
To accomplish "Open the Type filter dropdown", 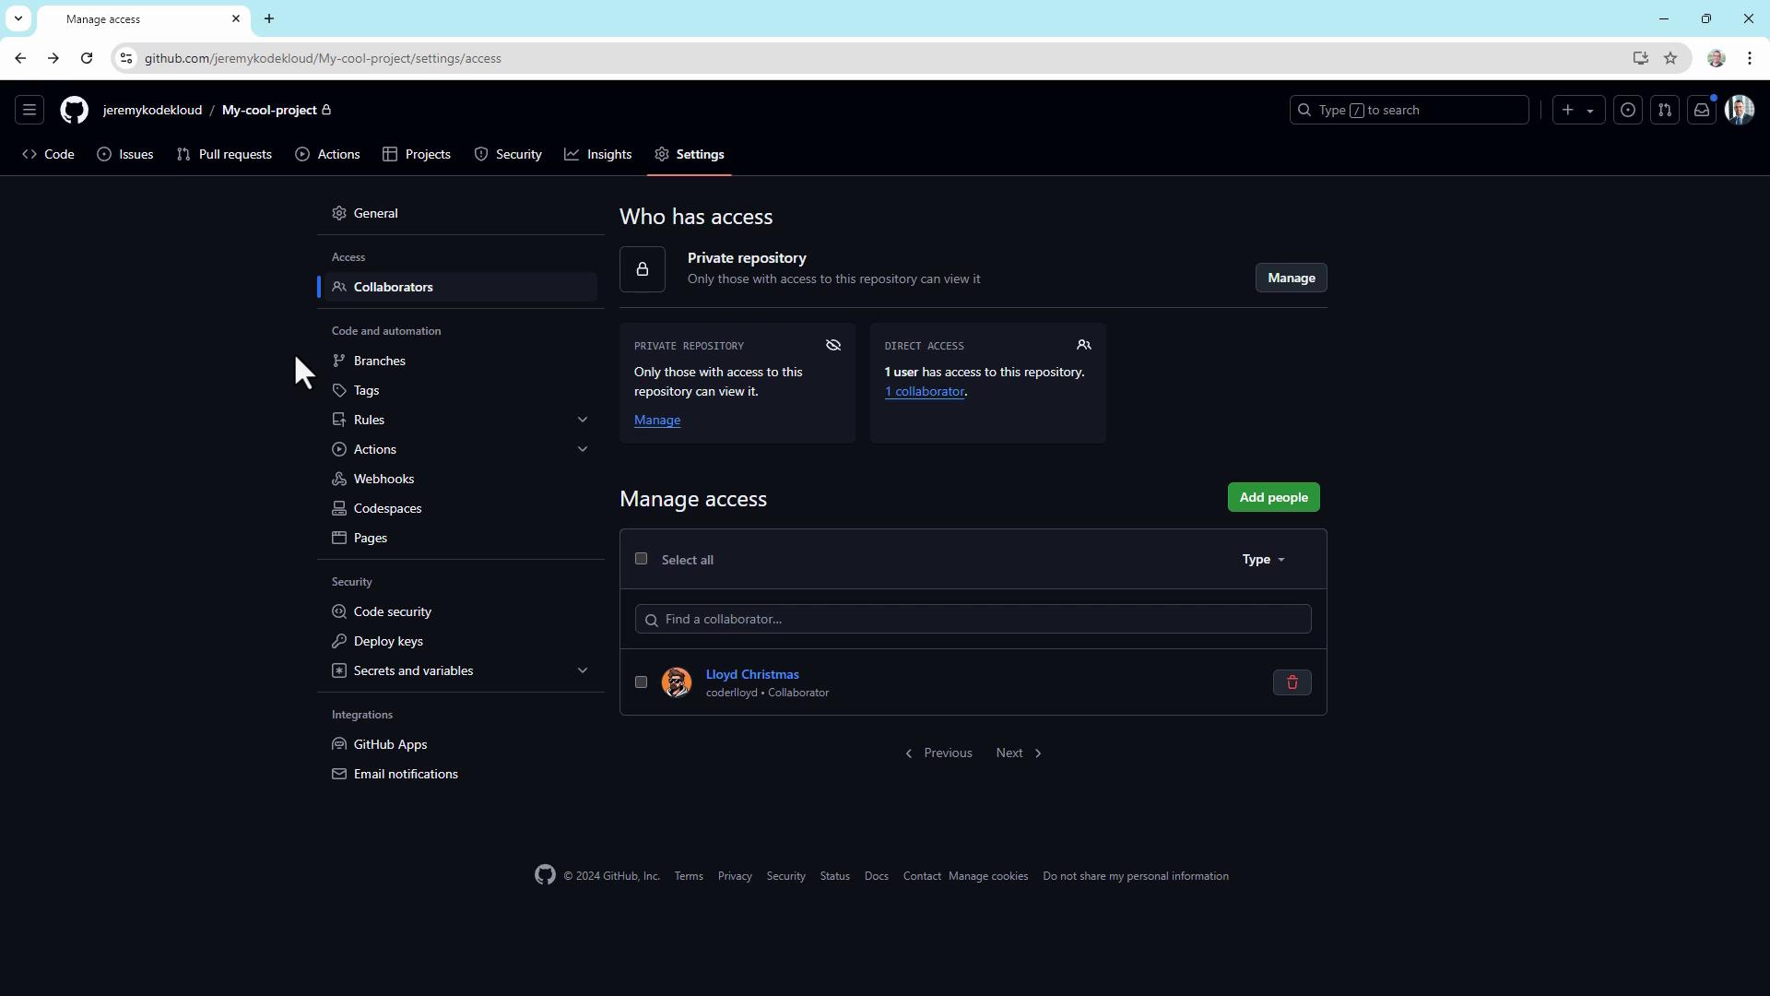I will pos(1263,560).
